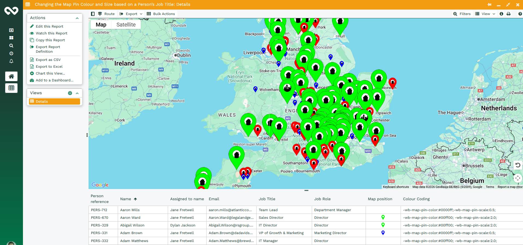The width and height of the screenshot is (523, 245).
Task: Open notifications bell in sidebar
Action: pos(11,61)
